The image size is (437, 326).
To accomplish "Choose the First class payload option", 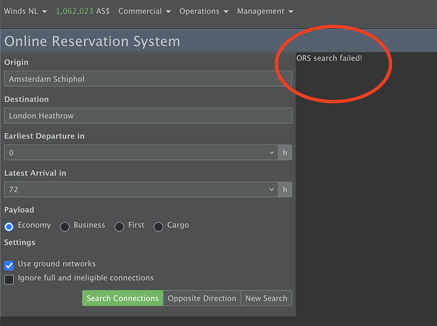I will point(119,226).
